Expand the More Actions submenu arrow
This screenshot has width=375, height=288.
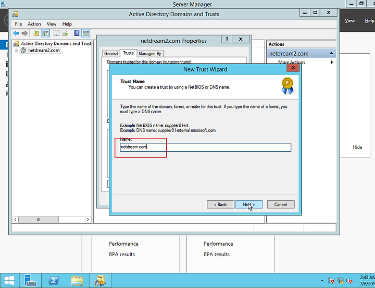coord(332,62)
